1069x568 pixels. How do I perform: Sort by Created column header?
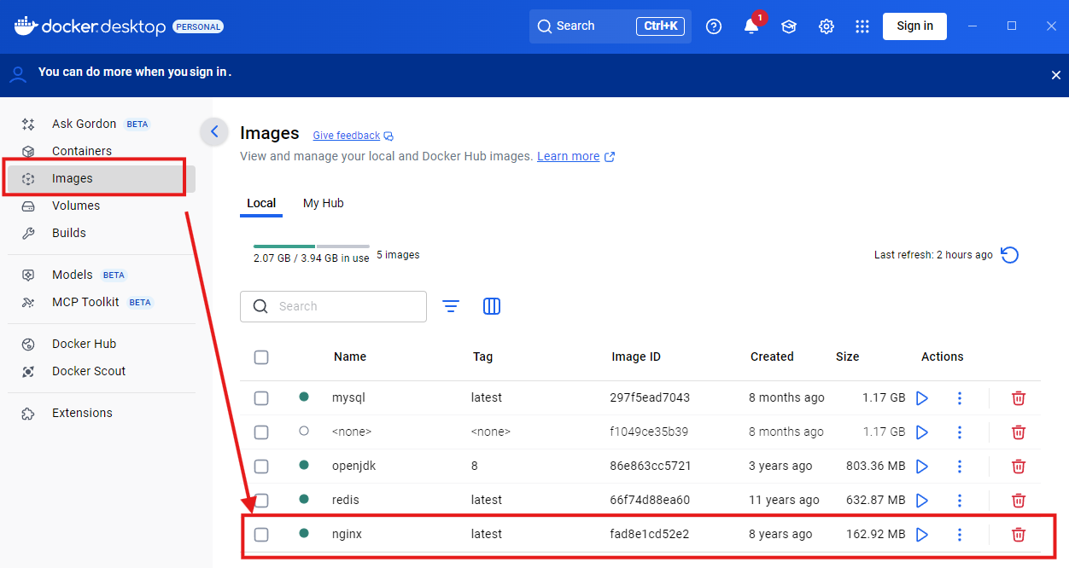[772, 357]
